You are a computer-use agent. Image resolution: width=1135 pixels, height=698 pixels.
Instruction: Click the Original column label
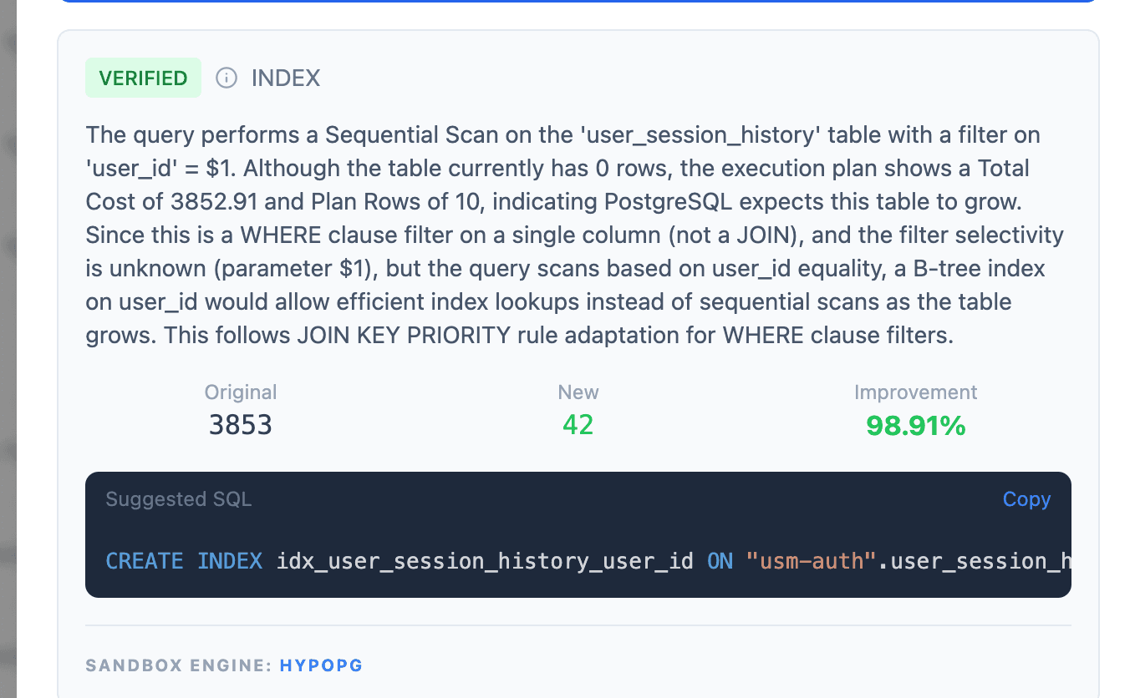click(x=241, y=392)
